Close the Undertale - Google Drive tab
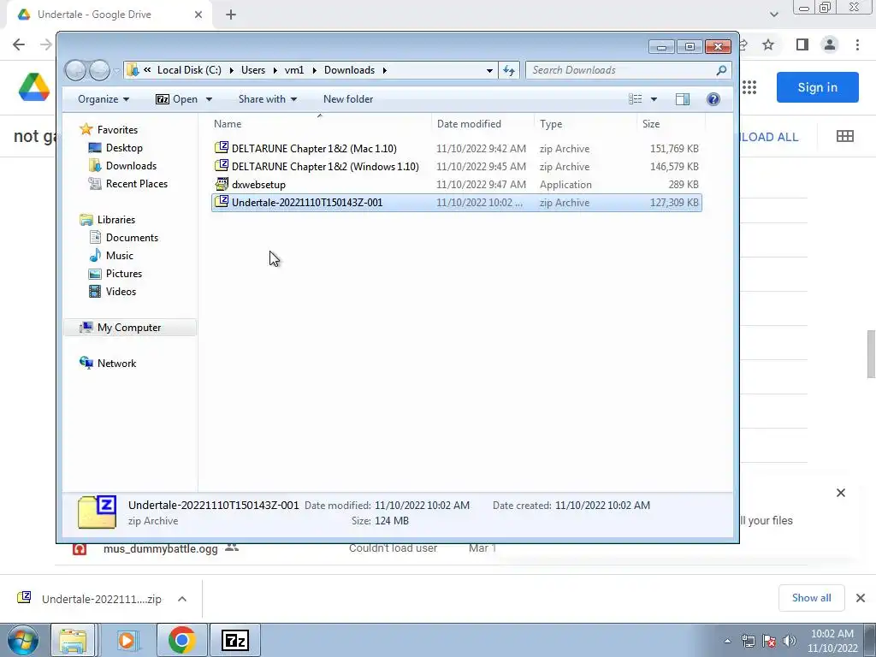Viewport: 876px width, 657px height. click(198, 15)
